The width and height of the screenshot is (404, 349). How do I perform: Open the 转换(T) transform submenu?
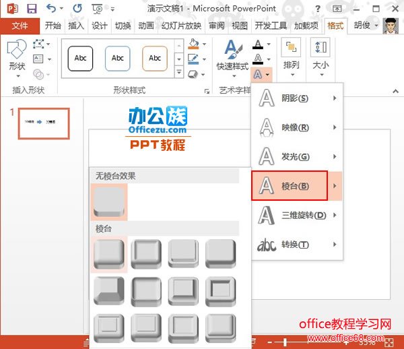coord(297,244)
